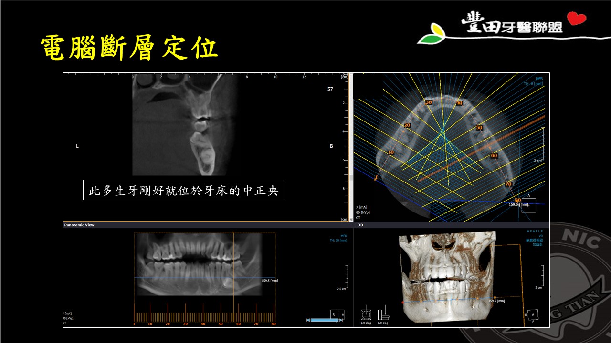The image size is (611, 343).
Task: Select the 3D panel title
Action: (x=360, y=225)
